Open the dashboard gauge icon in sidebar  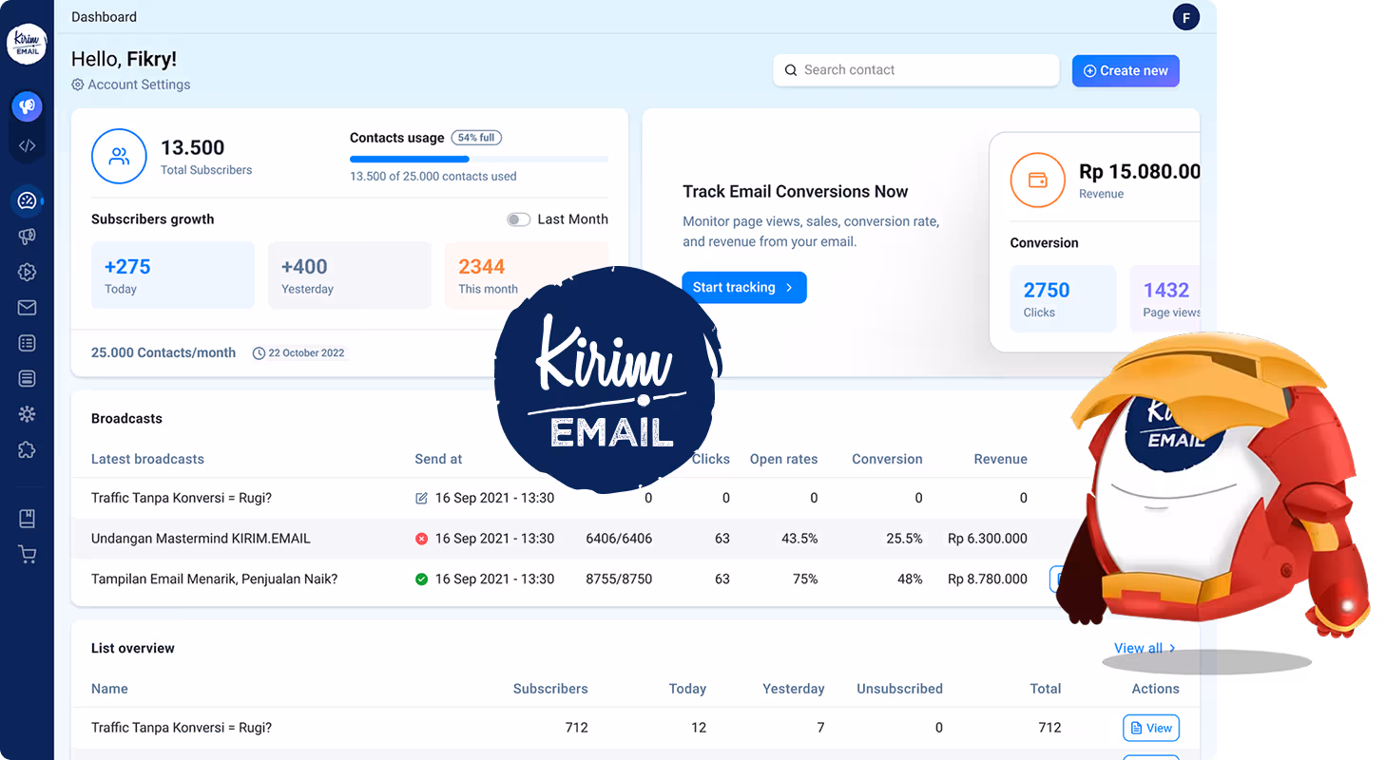pyautogui.click(x=27, y=200)
